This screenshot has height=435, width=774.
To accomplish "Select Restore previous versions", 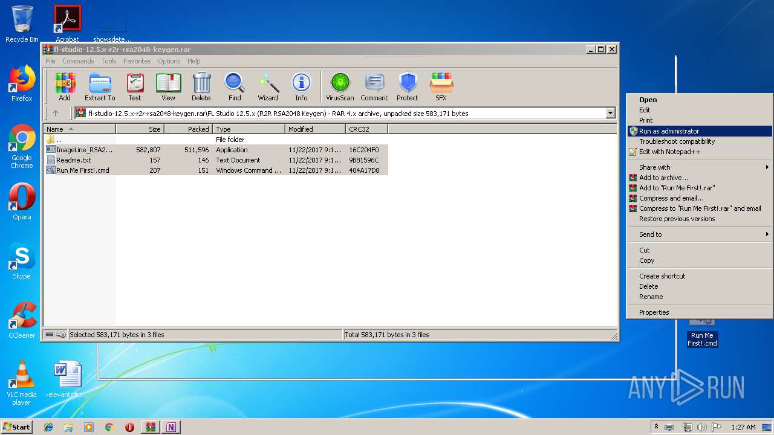I will pos(700,219).
